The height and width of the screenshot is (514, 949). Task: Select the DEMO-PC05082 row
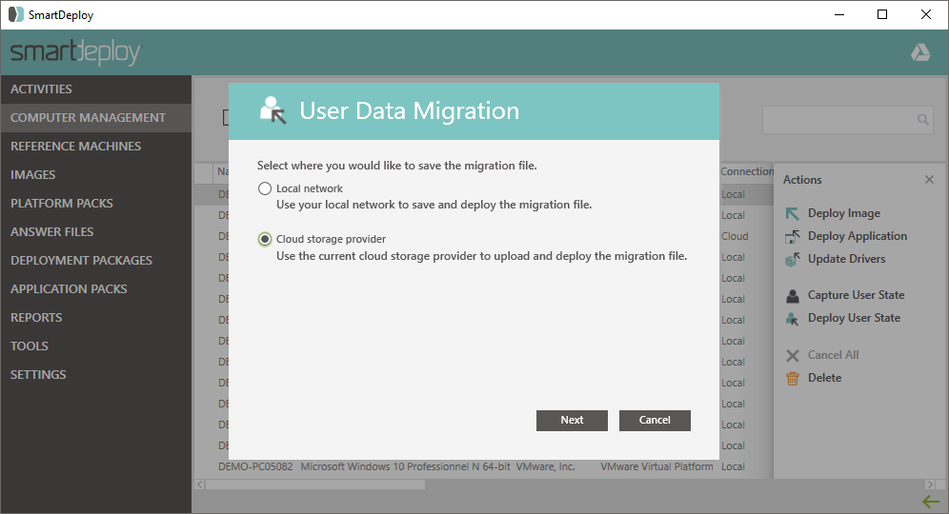(x=483, y=466)
